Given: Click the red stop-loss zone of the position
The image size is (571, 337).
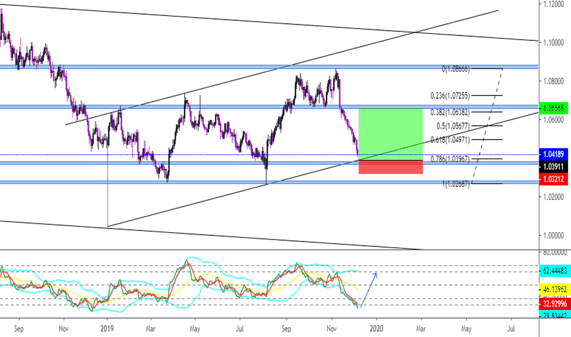Looking at the screenshot, I should (x=389, y=167).
